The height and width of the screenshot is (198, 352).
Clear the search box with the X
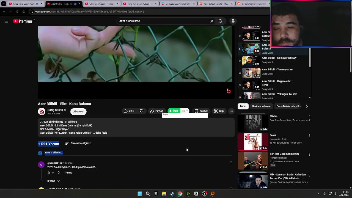pyautogui.click(x=212, y=21)
